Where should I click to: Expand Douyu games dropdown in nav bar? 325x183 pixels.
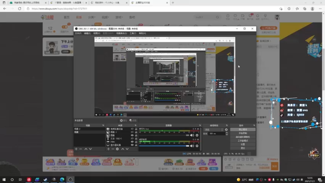pos(119,17)
